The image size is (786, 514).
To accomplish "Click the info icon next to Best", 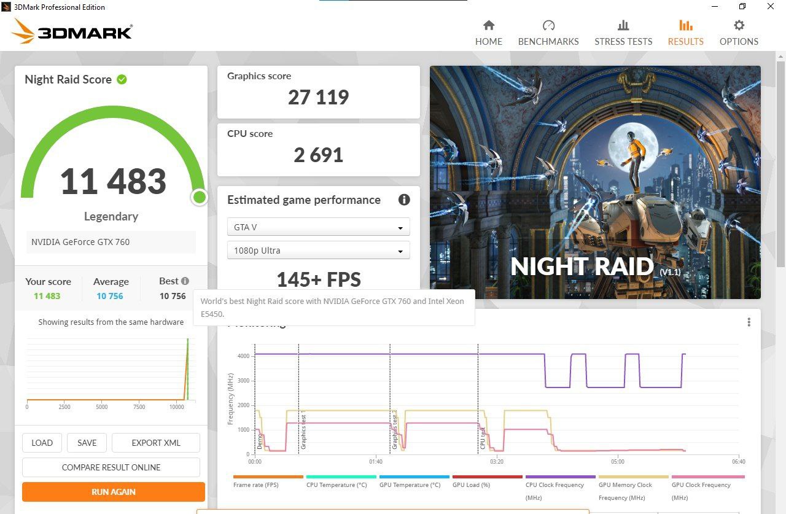I will [185, 281].
